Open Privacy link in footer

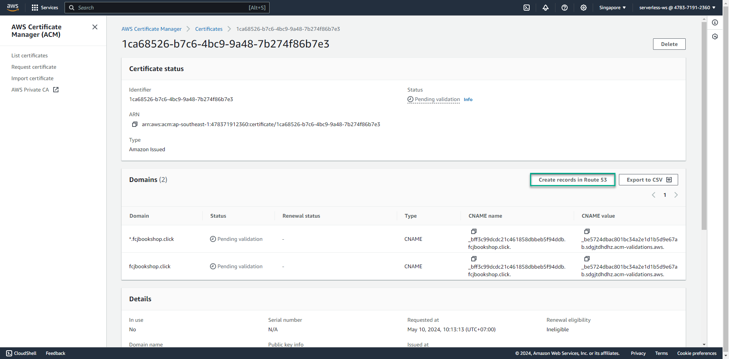(638, 353)
